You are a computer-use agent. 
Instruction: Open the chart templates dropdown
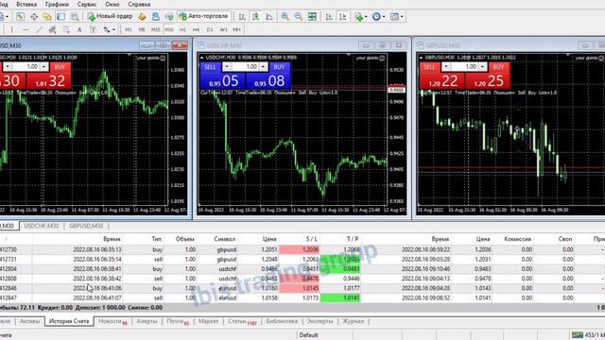397,16
